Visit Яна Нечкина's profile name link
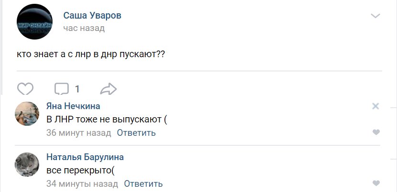 click(x=73, y=106)
